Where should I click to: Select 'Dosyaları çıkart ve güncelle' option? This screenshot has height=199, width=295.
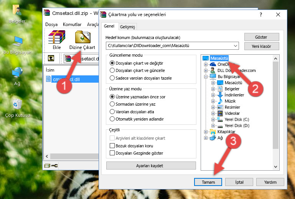point(112,70)
